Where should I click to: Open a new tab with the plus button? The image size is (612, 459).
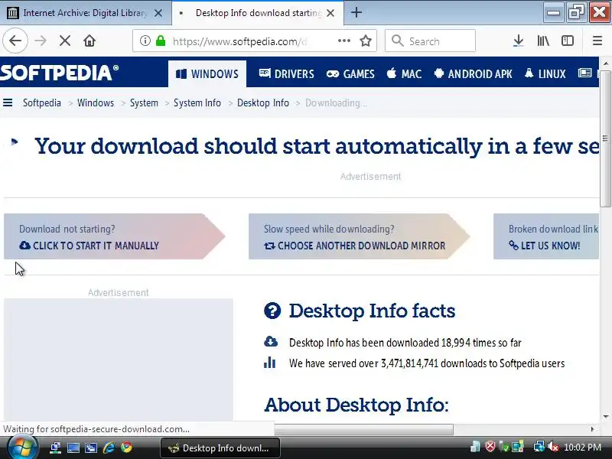[x=356, y=12]
